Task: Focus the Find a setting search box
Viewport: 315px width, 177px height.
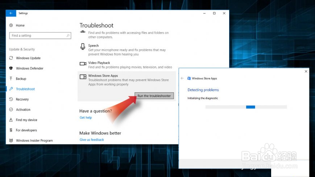Action: click(x=40, y=35)
